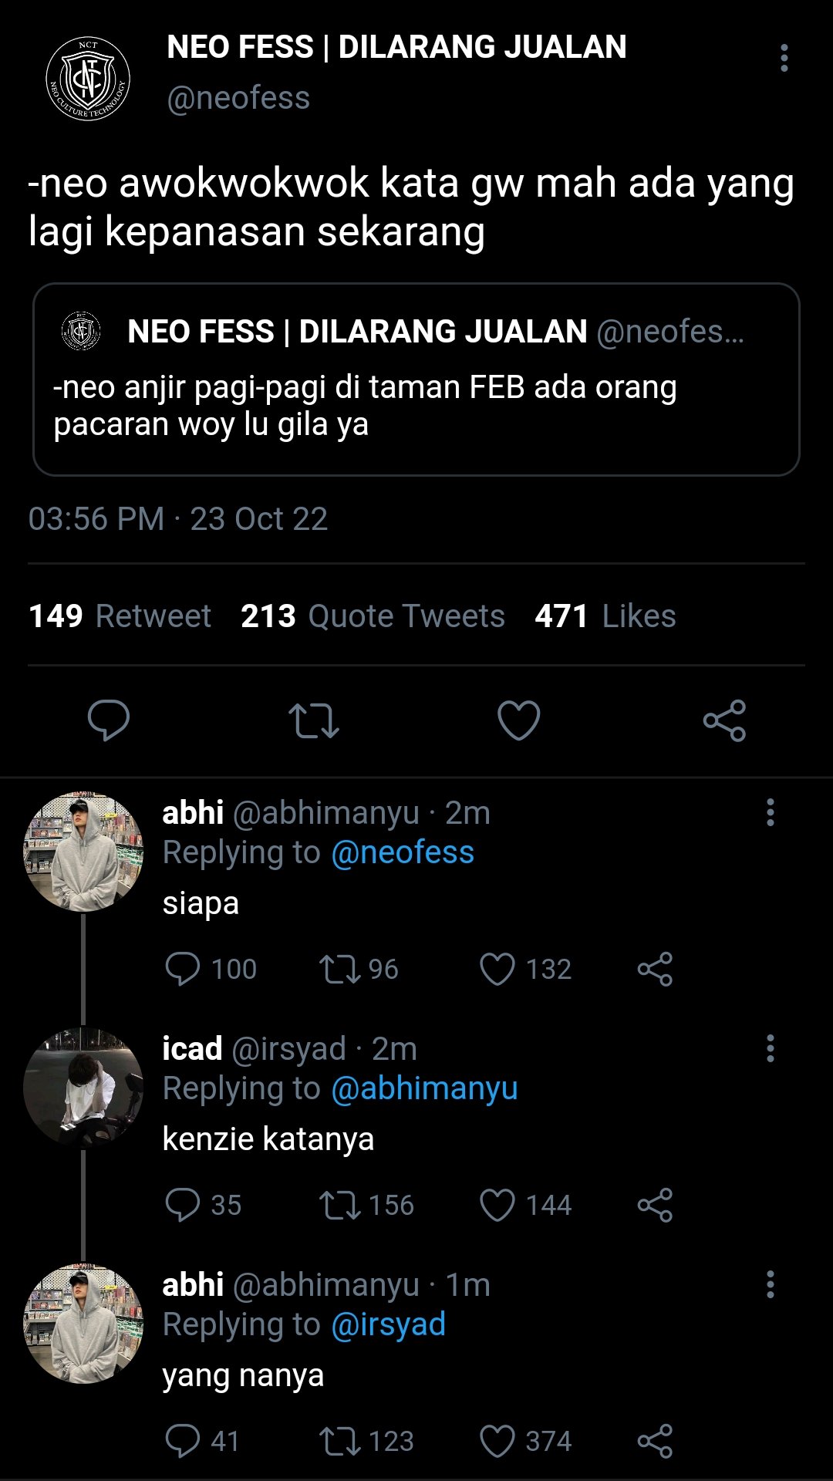
Task: Tap the reply icon under the main tweet
Action: pyautogui.click(x=109, y=720)
